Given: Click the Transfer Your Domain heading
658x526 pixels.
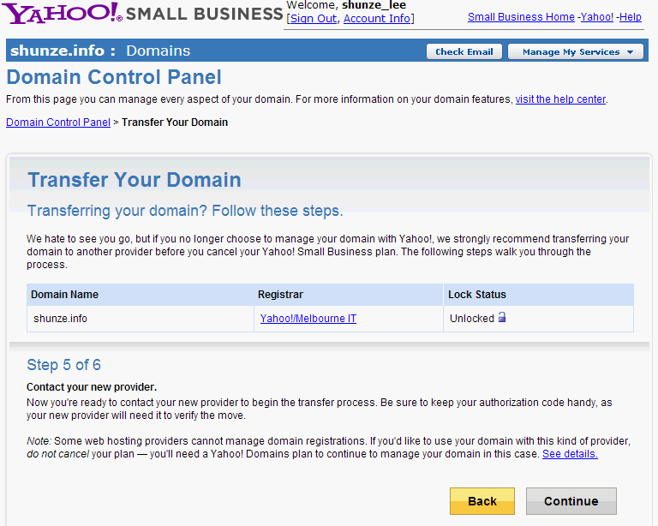Looking at the screenshot, I should (135, 180).
